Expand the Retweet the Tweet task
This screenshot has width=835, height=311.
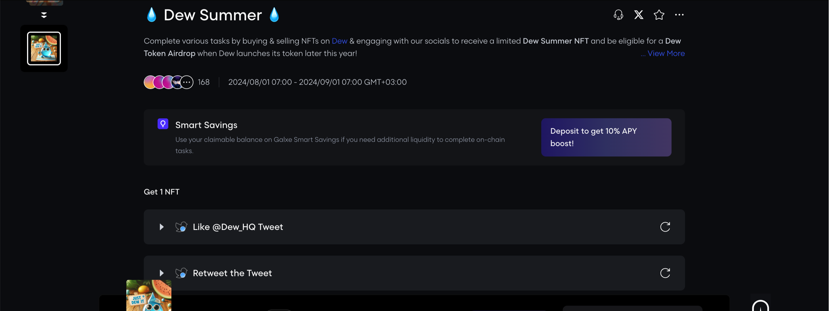(x=161, y=273)
